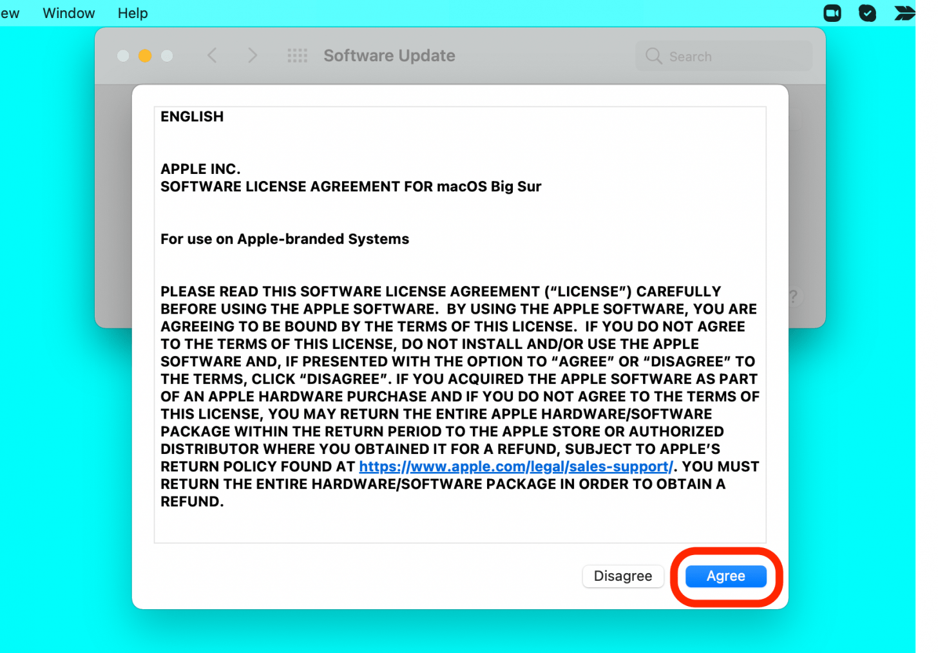
Task: Click the yellow minimize traffic light button
Action: [145, 55]
